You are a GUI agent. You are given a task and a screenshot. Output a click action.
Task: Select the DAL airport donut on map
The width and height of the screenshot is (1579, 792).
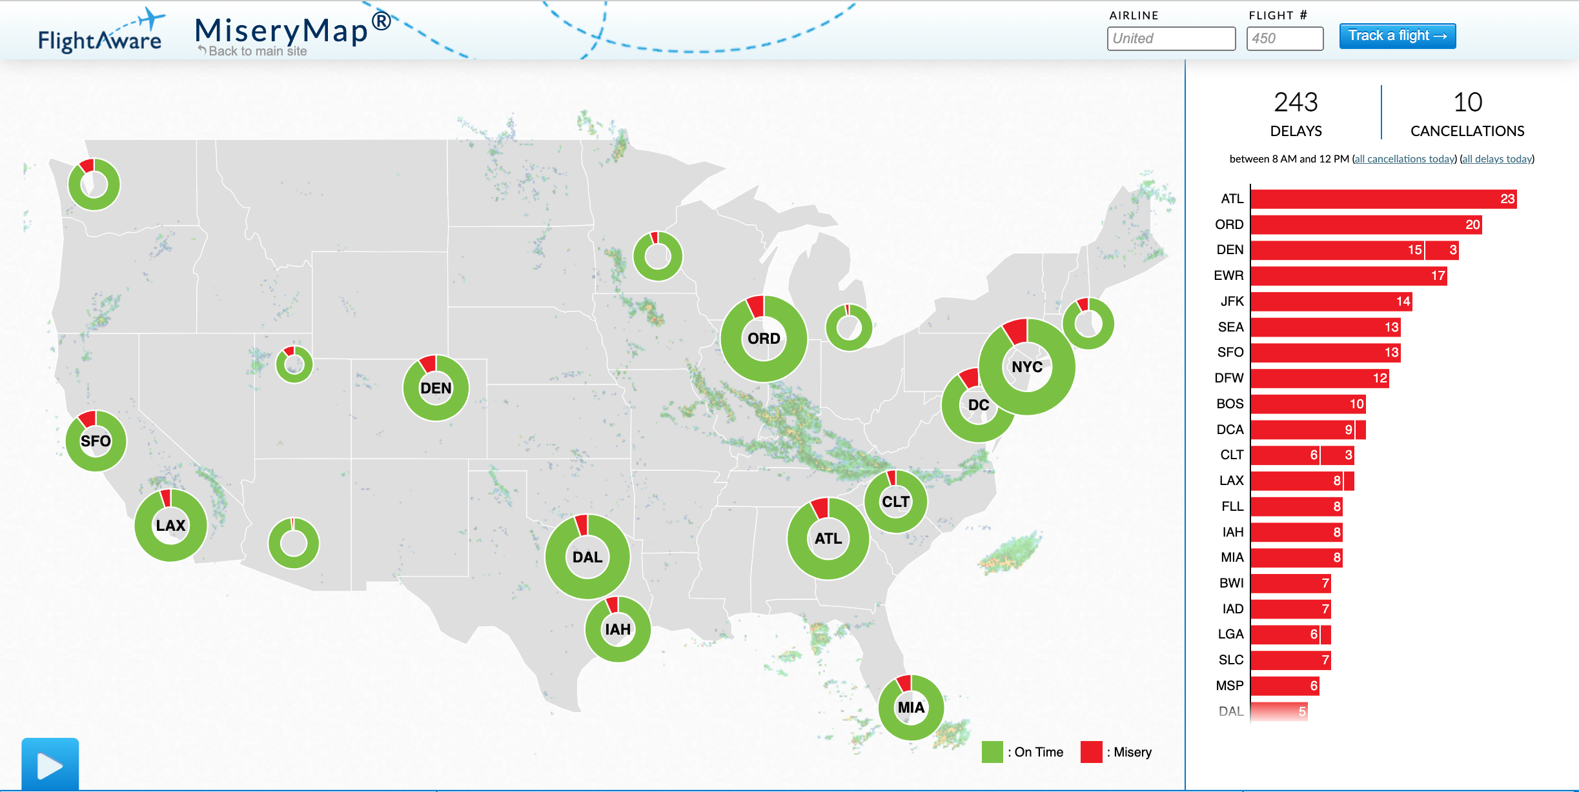(x=587, y=557)
